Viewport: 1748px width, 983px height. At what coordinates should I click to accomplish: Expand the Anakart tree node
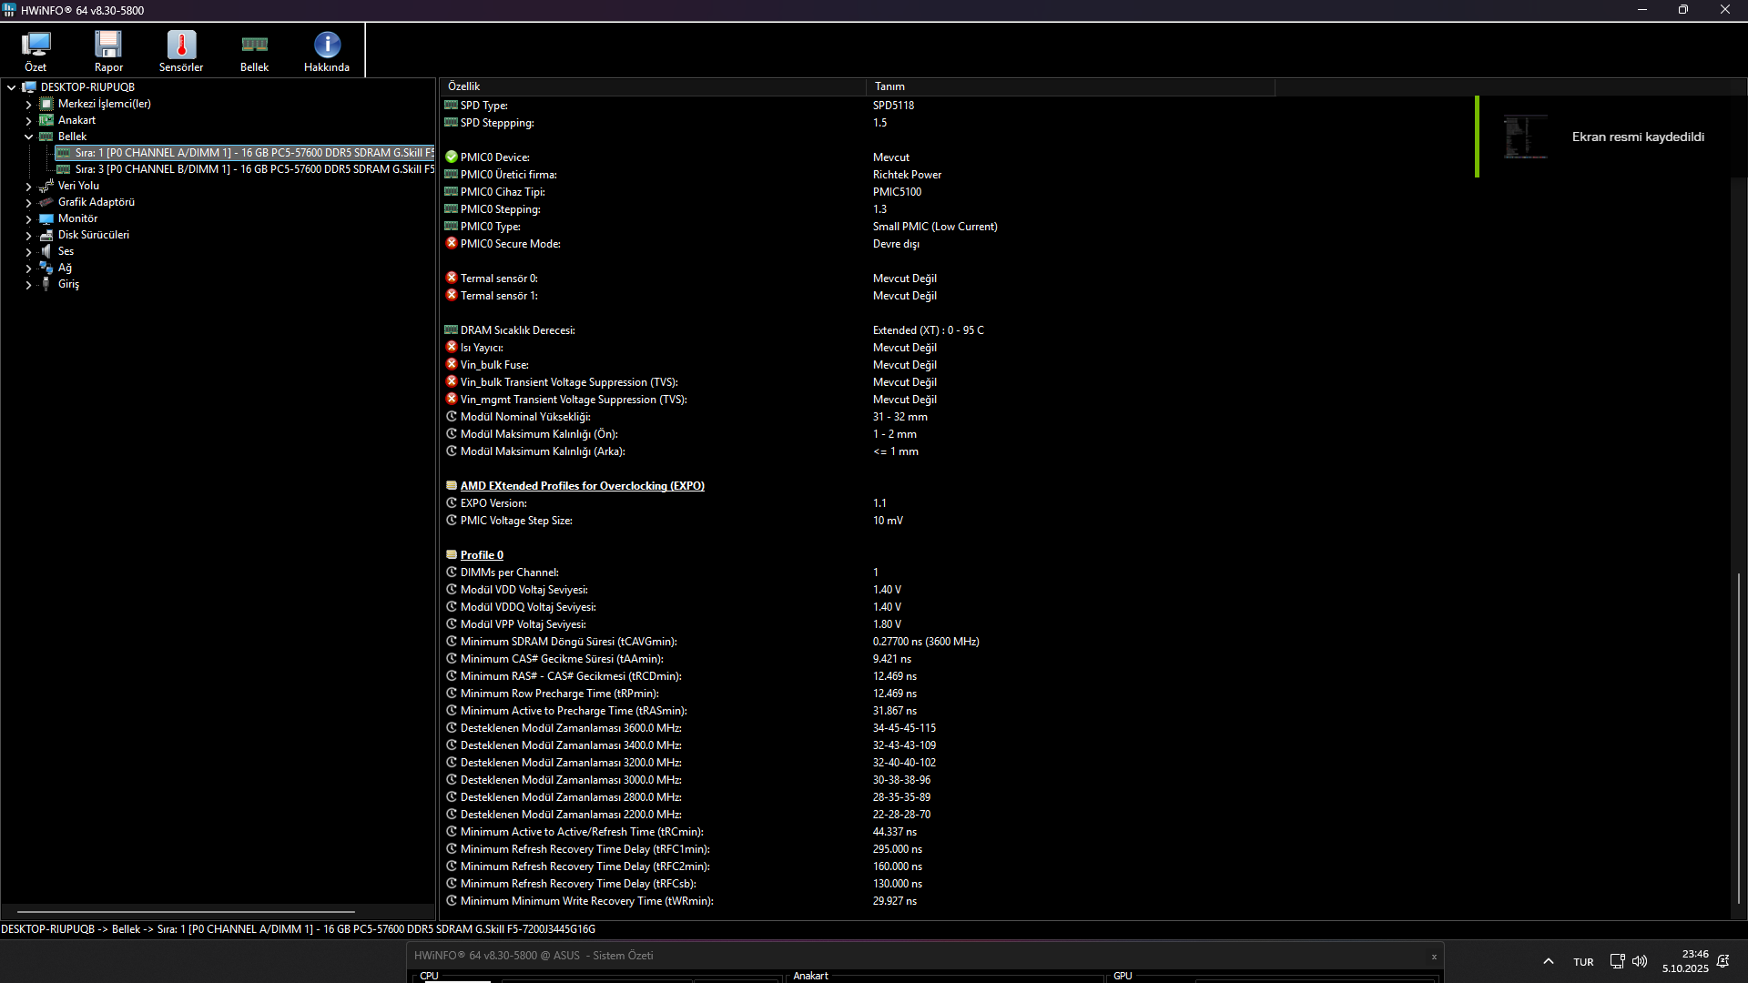(29, 121)
